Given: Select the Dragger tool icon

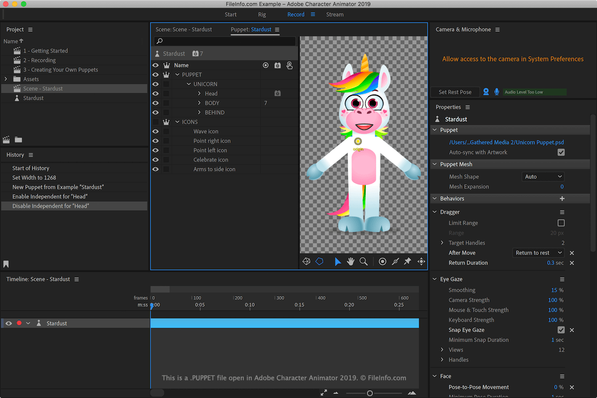Looking at the screenshot, I should click(421, 261).
